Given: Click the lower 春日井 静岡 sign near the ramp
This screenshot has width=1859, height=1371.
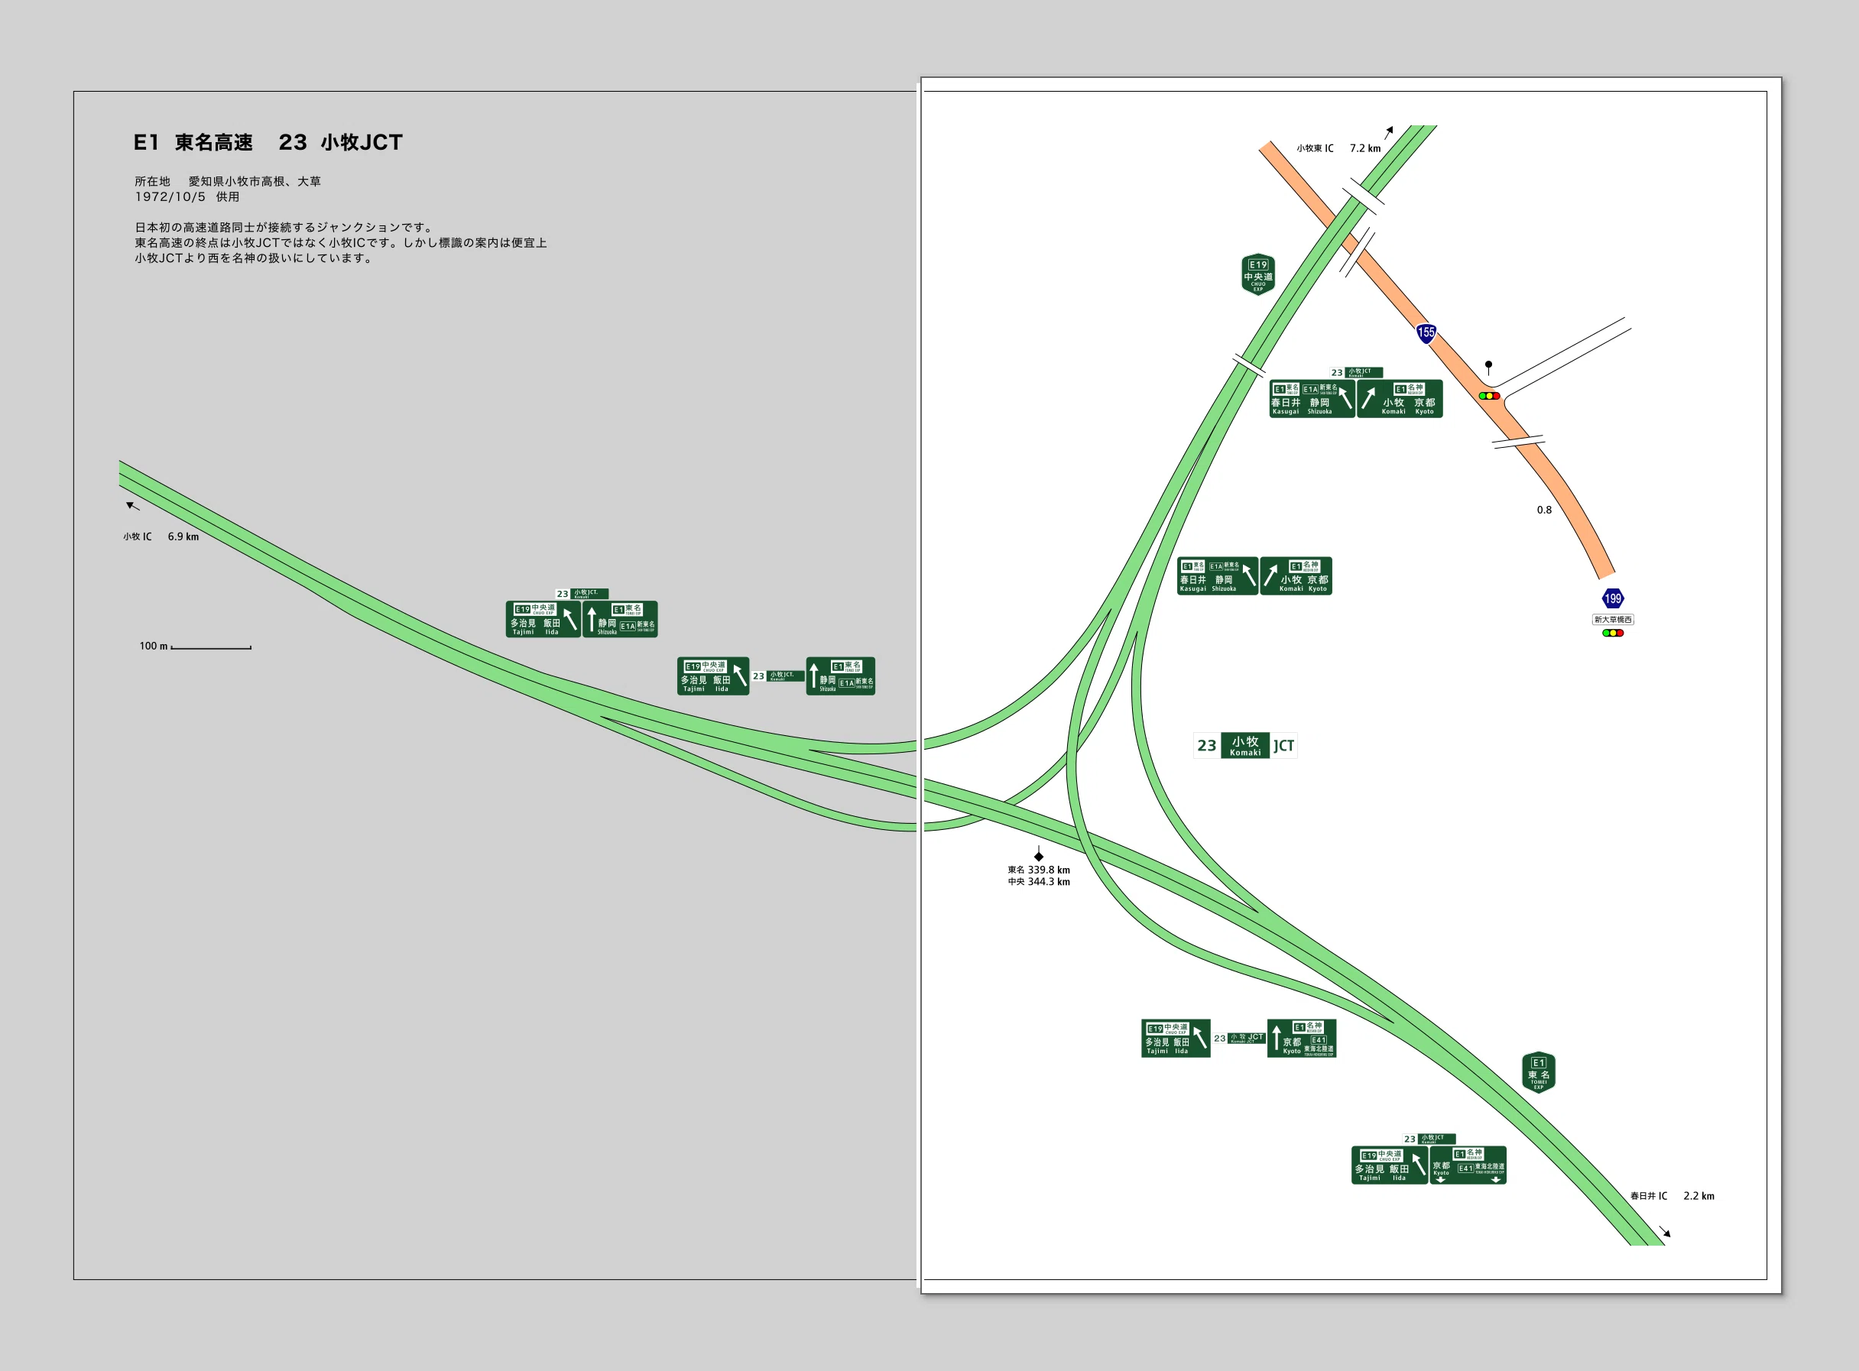Looking at the screenshot, I should pos(1218,576).
